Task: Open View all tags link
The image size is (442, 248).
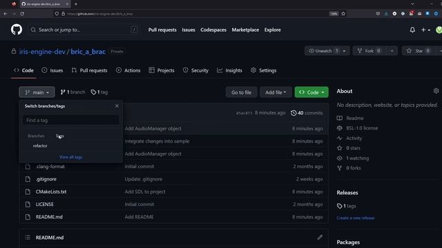Action: pos(70,157)
